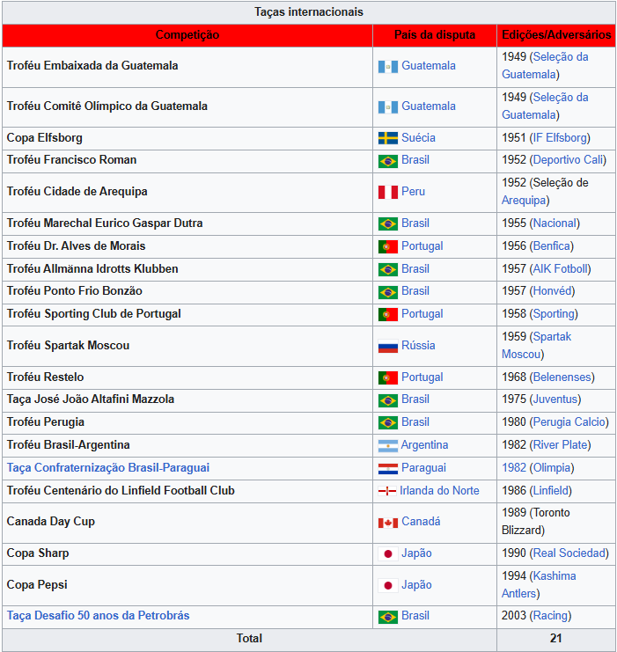Open Taça Confraternização Brasil-Paraguai link

[108, 468]
